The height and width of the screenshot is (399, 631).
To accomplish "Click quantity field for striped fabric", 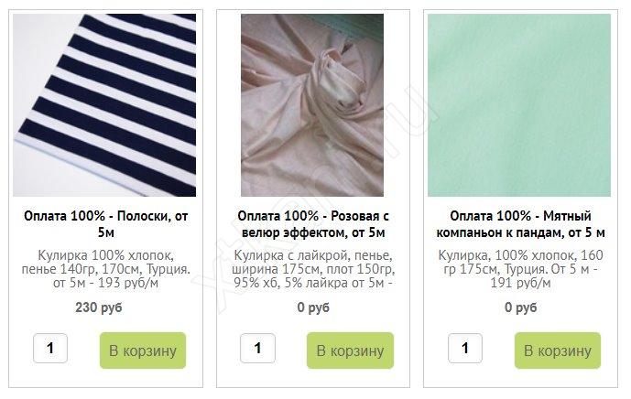I will (x=50, y=348).
